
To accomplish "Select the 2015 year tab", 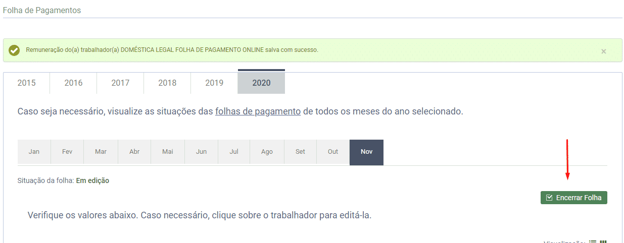I will (x=26, y=83).
